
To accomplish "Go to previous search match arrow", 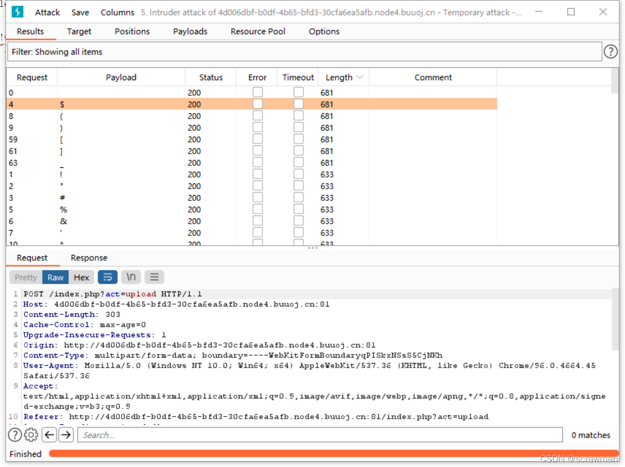I will coord(49,435).
